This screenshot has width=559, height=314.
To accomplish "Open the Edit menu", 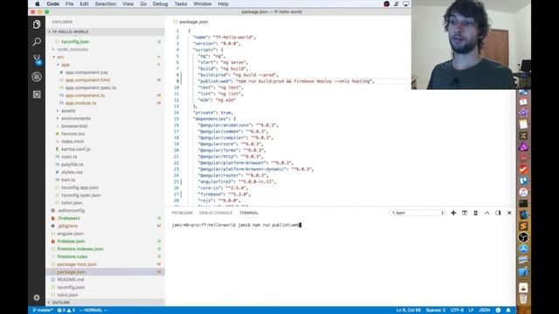I will [84, 3].
